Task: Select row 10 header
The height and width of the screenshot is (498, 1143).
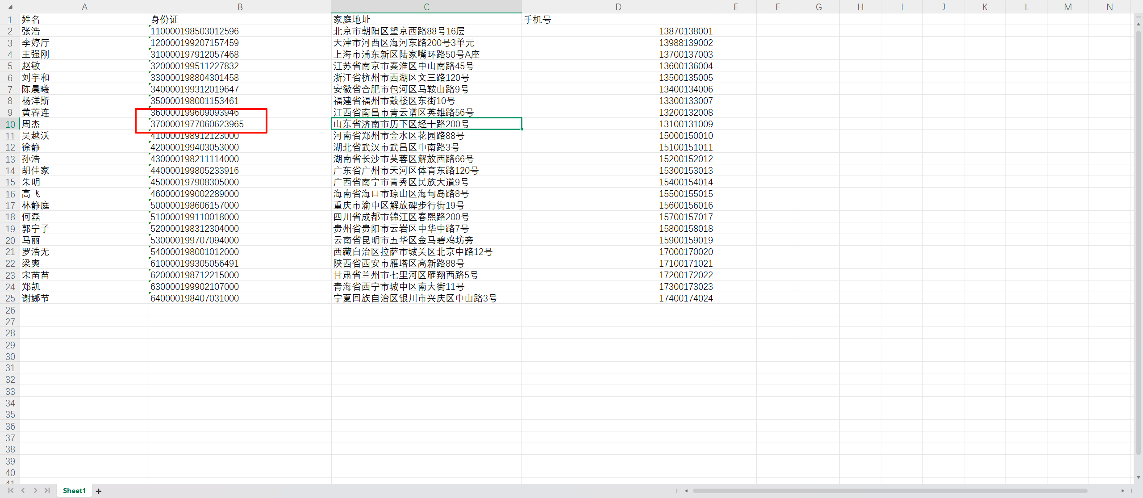Action: coord(10,124)
